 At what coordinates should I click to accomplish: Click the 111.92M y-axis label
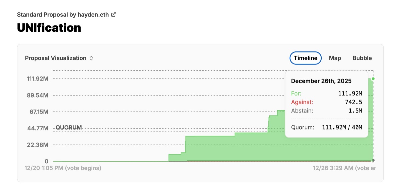pyautogui.click(x=37, y=79)
